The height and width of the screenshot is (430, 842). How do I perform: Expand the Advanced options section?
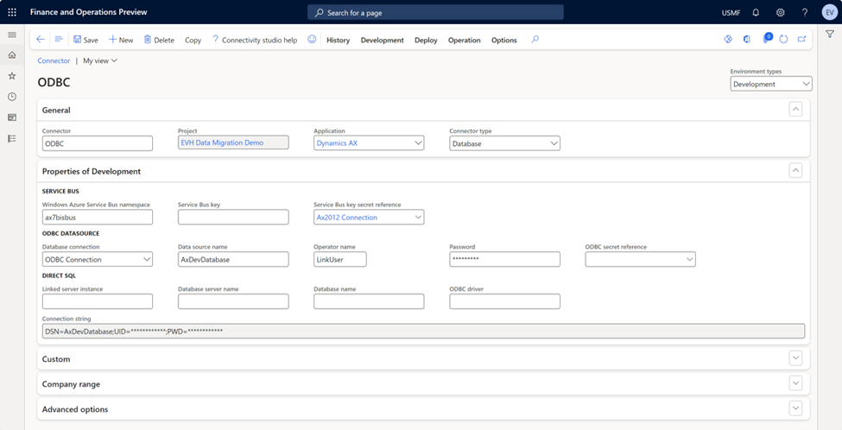pos(796,408)
